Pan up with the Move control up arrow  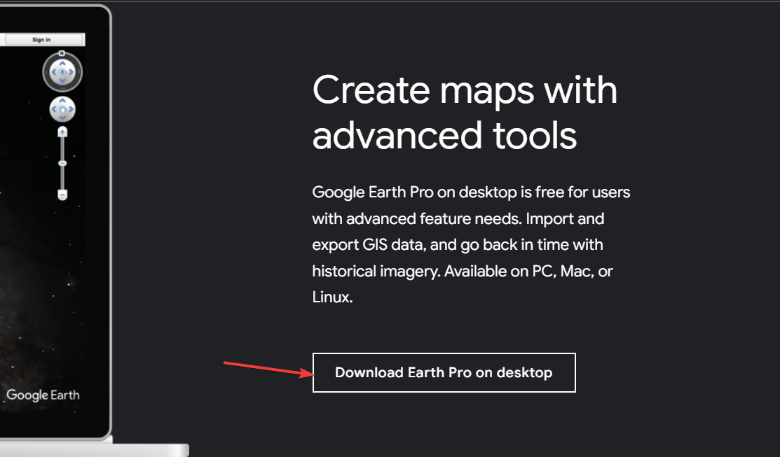coord(62,101)
